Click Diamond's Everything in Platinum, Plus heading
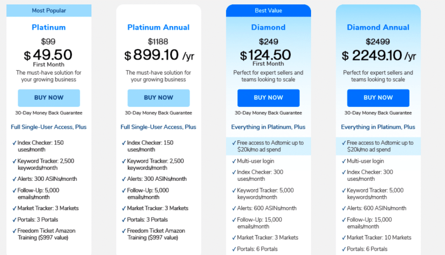 click(x=268, y=127)
